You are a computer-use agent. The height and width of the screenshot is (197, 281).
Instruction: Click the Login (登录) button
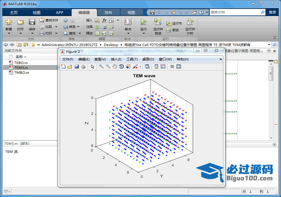click(x=272, y=12)
